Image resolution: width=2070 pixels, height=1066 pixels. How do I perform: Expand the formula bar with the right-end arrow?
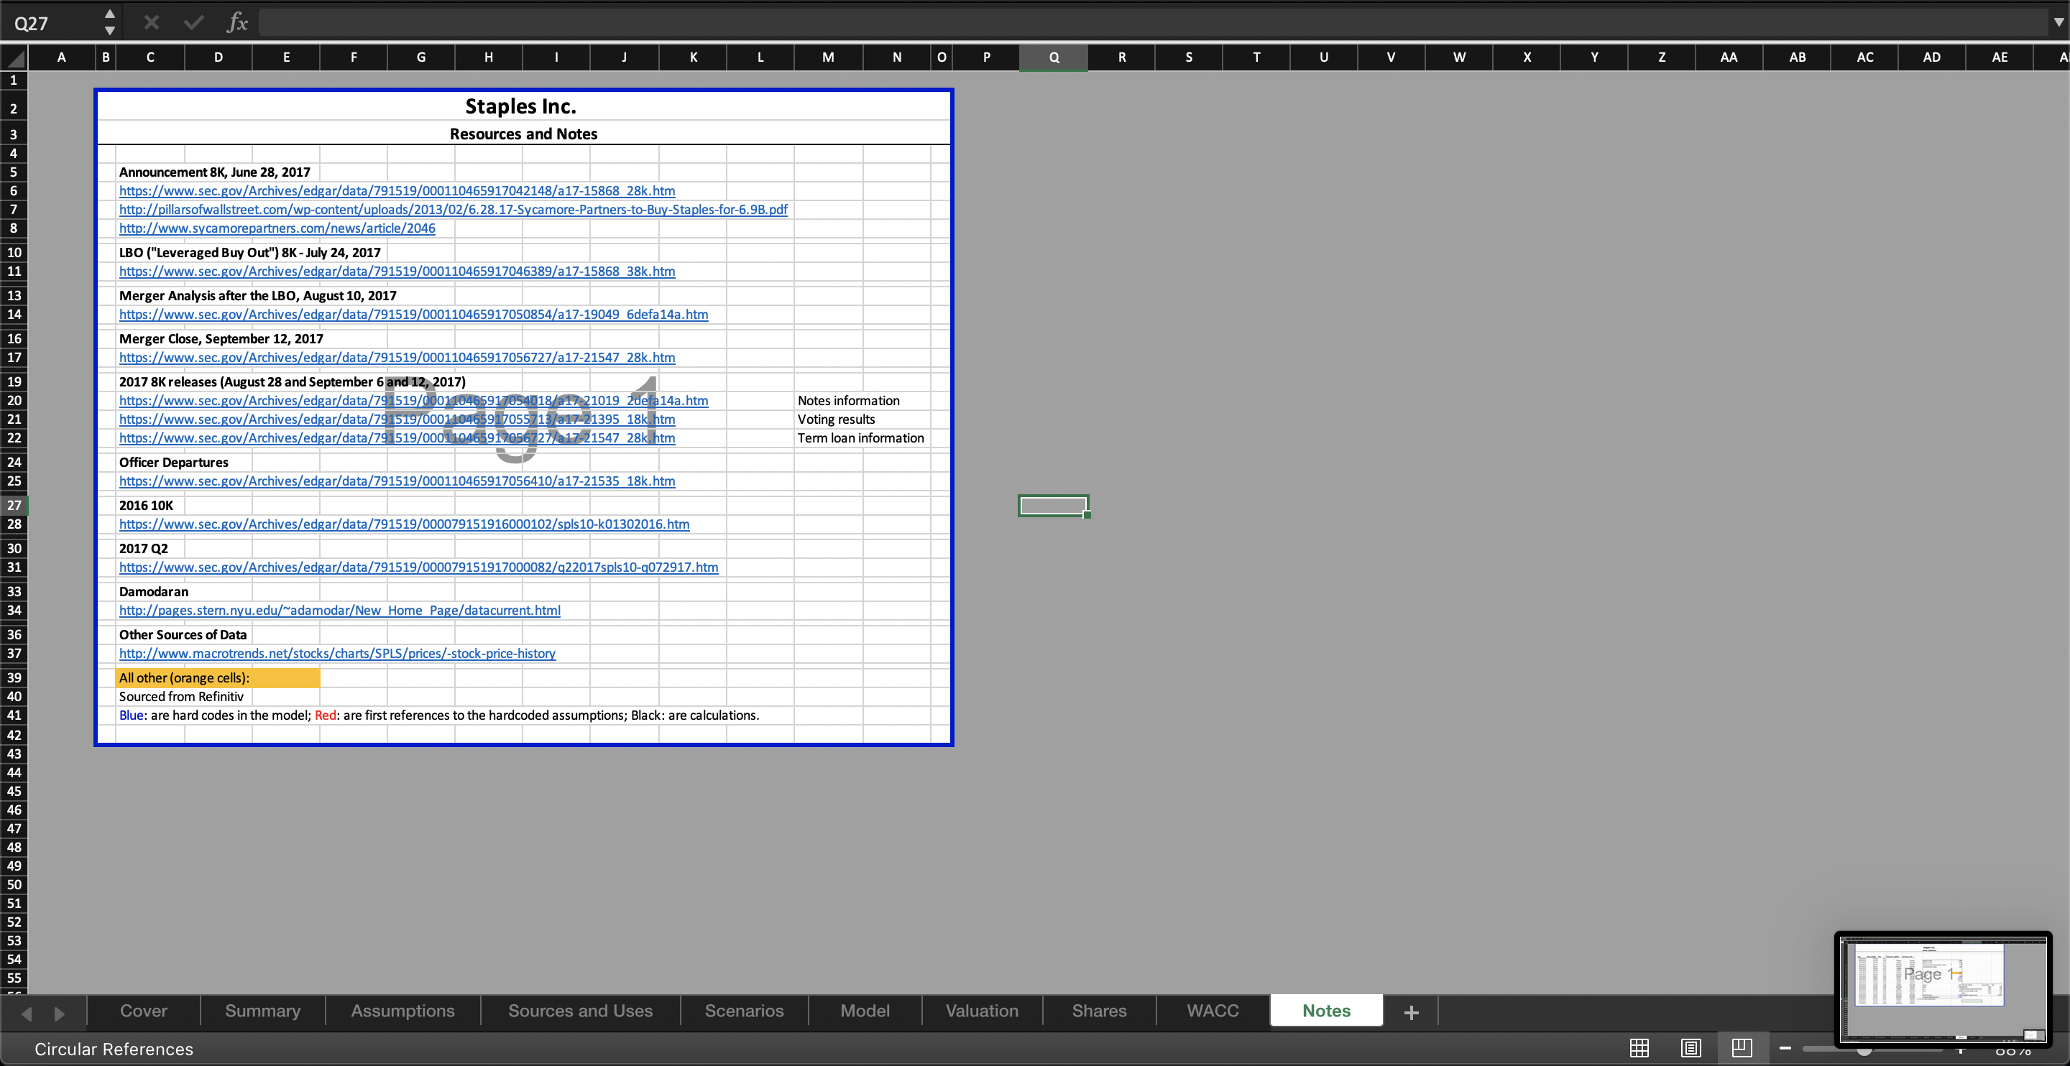(x=2058, y=22)
